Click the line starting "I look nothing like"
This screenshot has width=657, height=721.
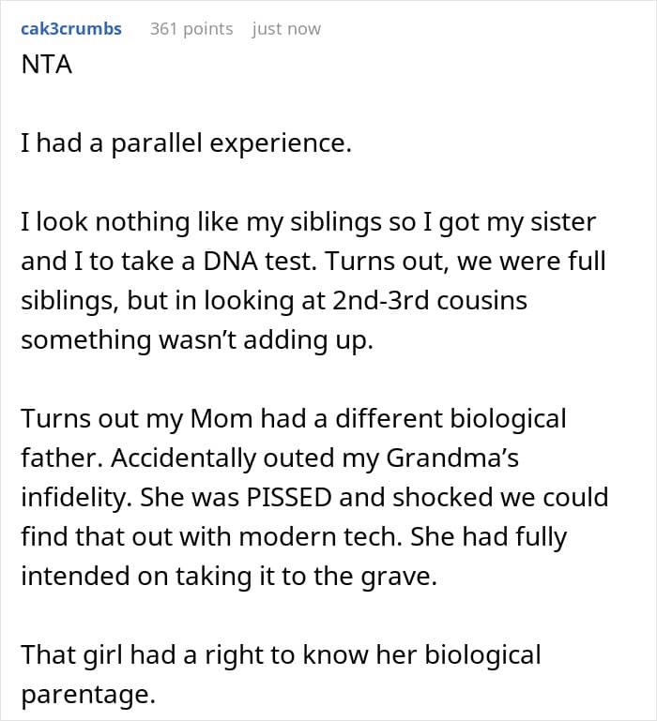click(x=309, y=222)
